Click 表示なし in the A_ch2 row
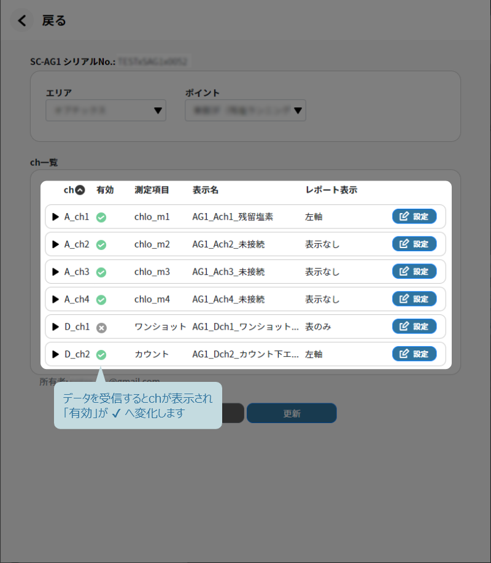 (x=322, y=244)
